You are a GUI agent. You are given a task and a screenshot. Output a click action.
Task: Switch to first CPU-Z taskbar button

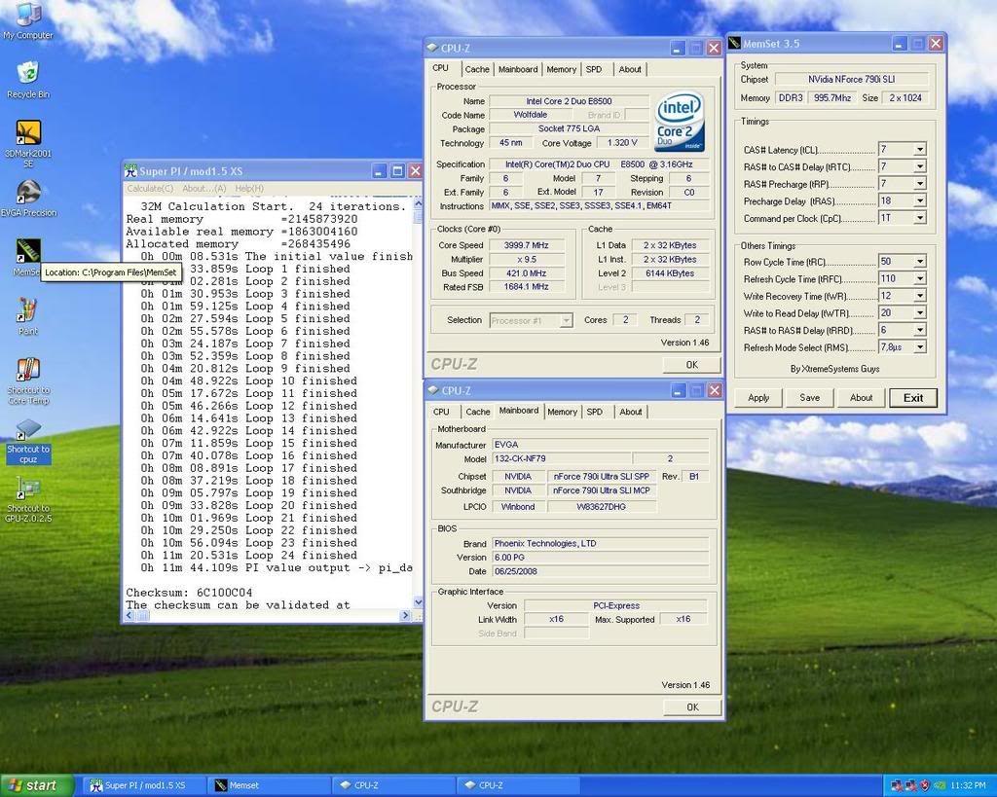tap(394, 785)
